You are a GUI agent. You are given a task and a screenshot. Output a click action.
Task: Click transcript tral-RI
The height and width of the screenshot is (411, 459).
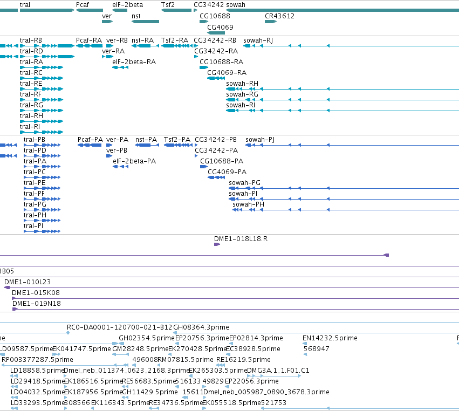pyautogui.click(x=30, y=127)
